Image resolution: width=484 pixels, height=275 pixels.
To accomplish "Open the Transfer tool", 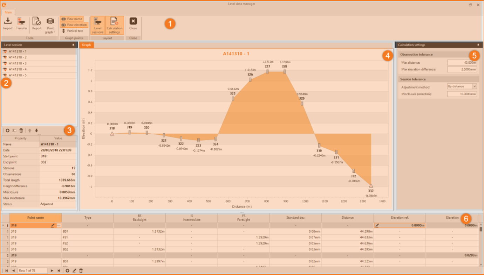I will click(21, 23).
